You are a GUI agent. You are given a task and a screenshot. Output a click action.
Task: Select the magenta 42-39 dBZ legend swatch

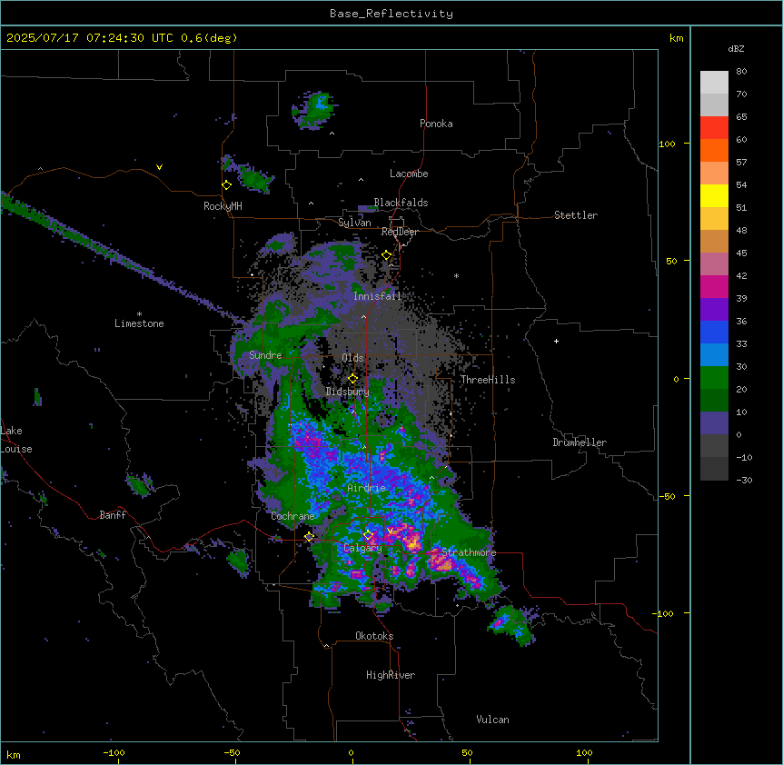714,286
